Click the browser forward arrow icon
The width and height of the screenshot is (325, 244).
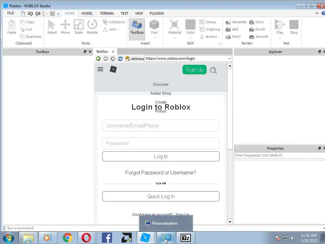tap(105, 59)
